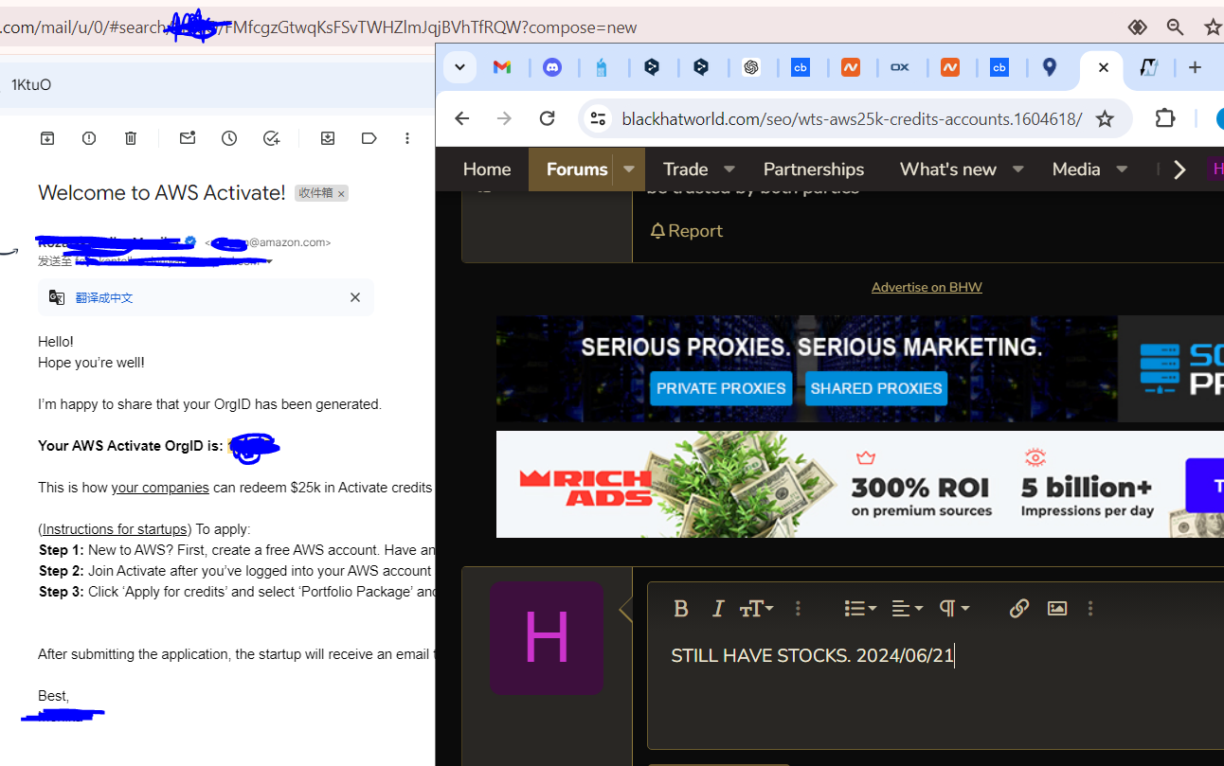Click 翻译成中文 translate link
Screen dimensions: 1224x766
(104, 297)
